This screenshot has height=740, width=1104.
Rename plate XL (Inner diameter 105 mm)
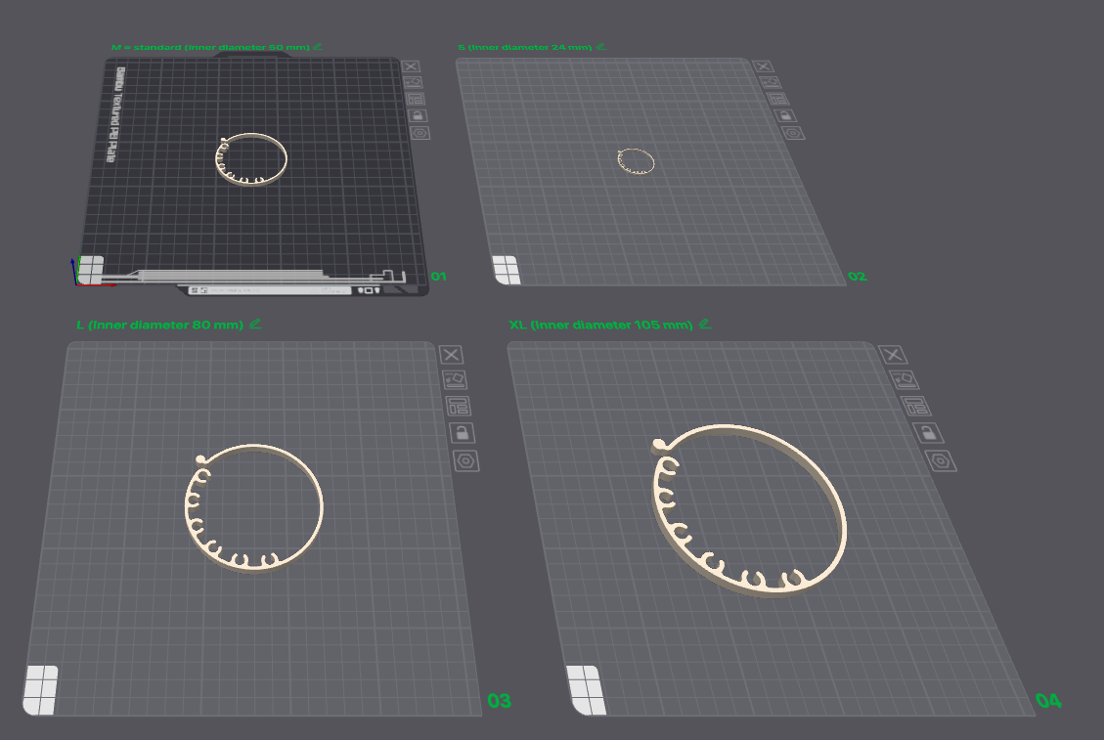(705, 324)
